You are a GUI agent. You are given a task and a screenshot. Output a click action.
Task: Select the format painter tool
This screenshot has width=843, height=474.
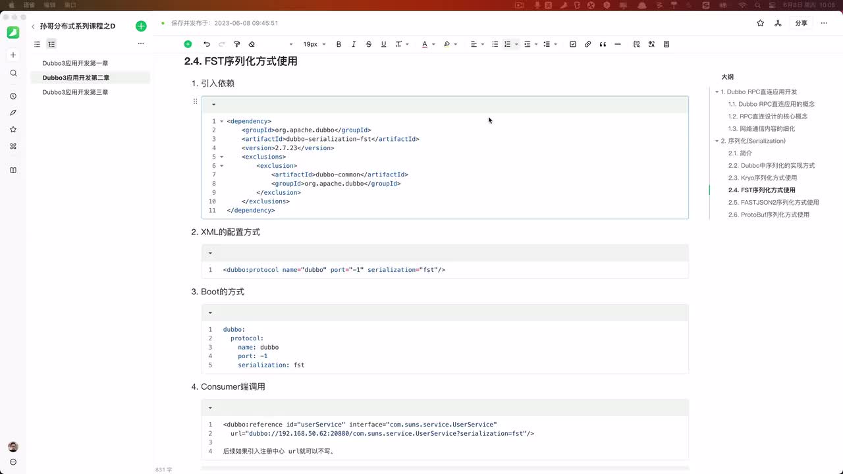click(x=237, y=44)
